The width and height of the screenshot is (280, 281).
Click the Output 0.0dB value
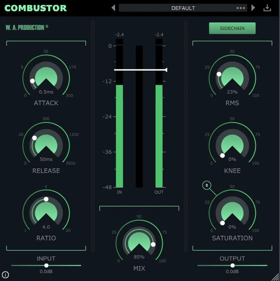pyautogui.click(x=232, y=271)
